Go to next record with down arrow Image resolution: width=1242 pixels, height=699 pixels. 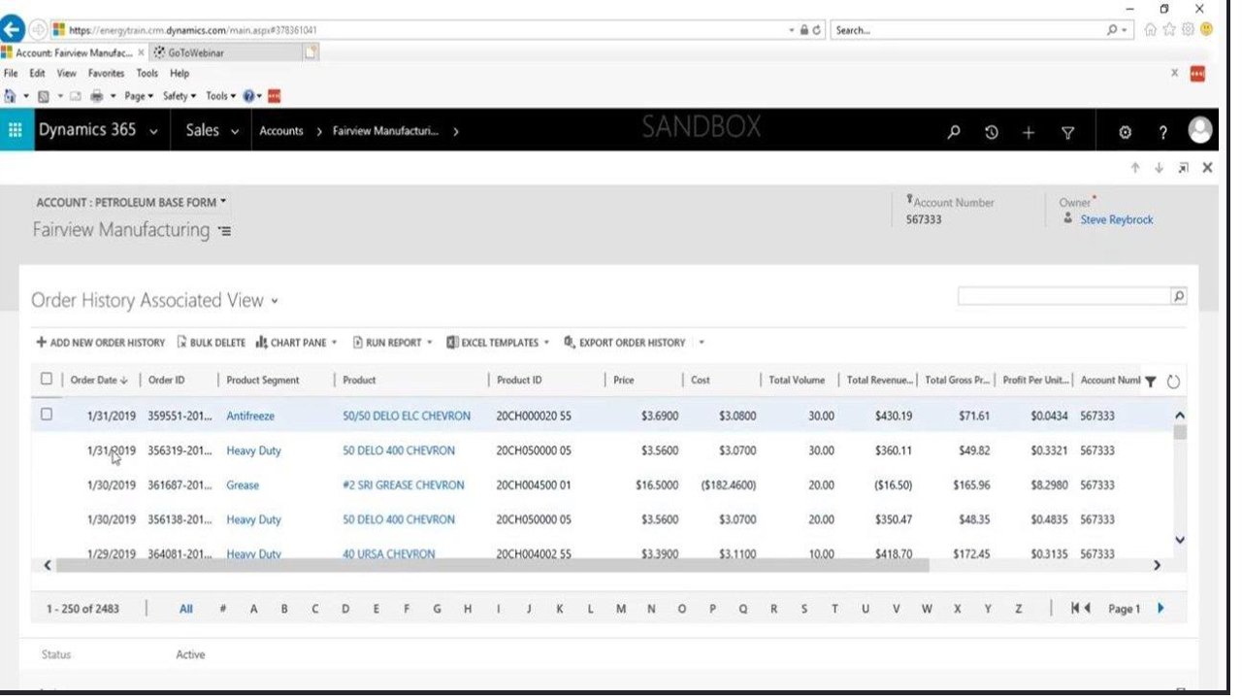coord(1159,168)
